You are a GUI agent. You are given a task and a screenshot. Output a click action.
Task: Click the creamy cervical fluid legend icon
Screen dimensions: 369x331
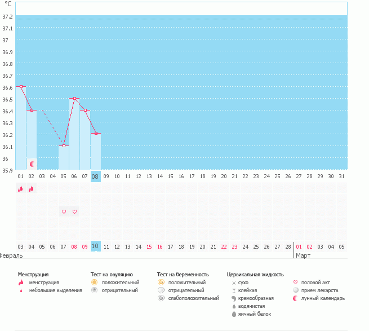(x=234, y=298)
